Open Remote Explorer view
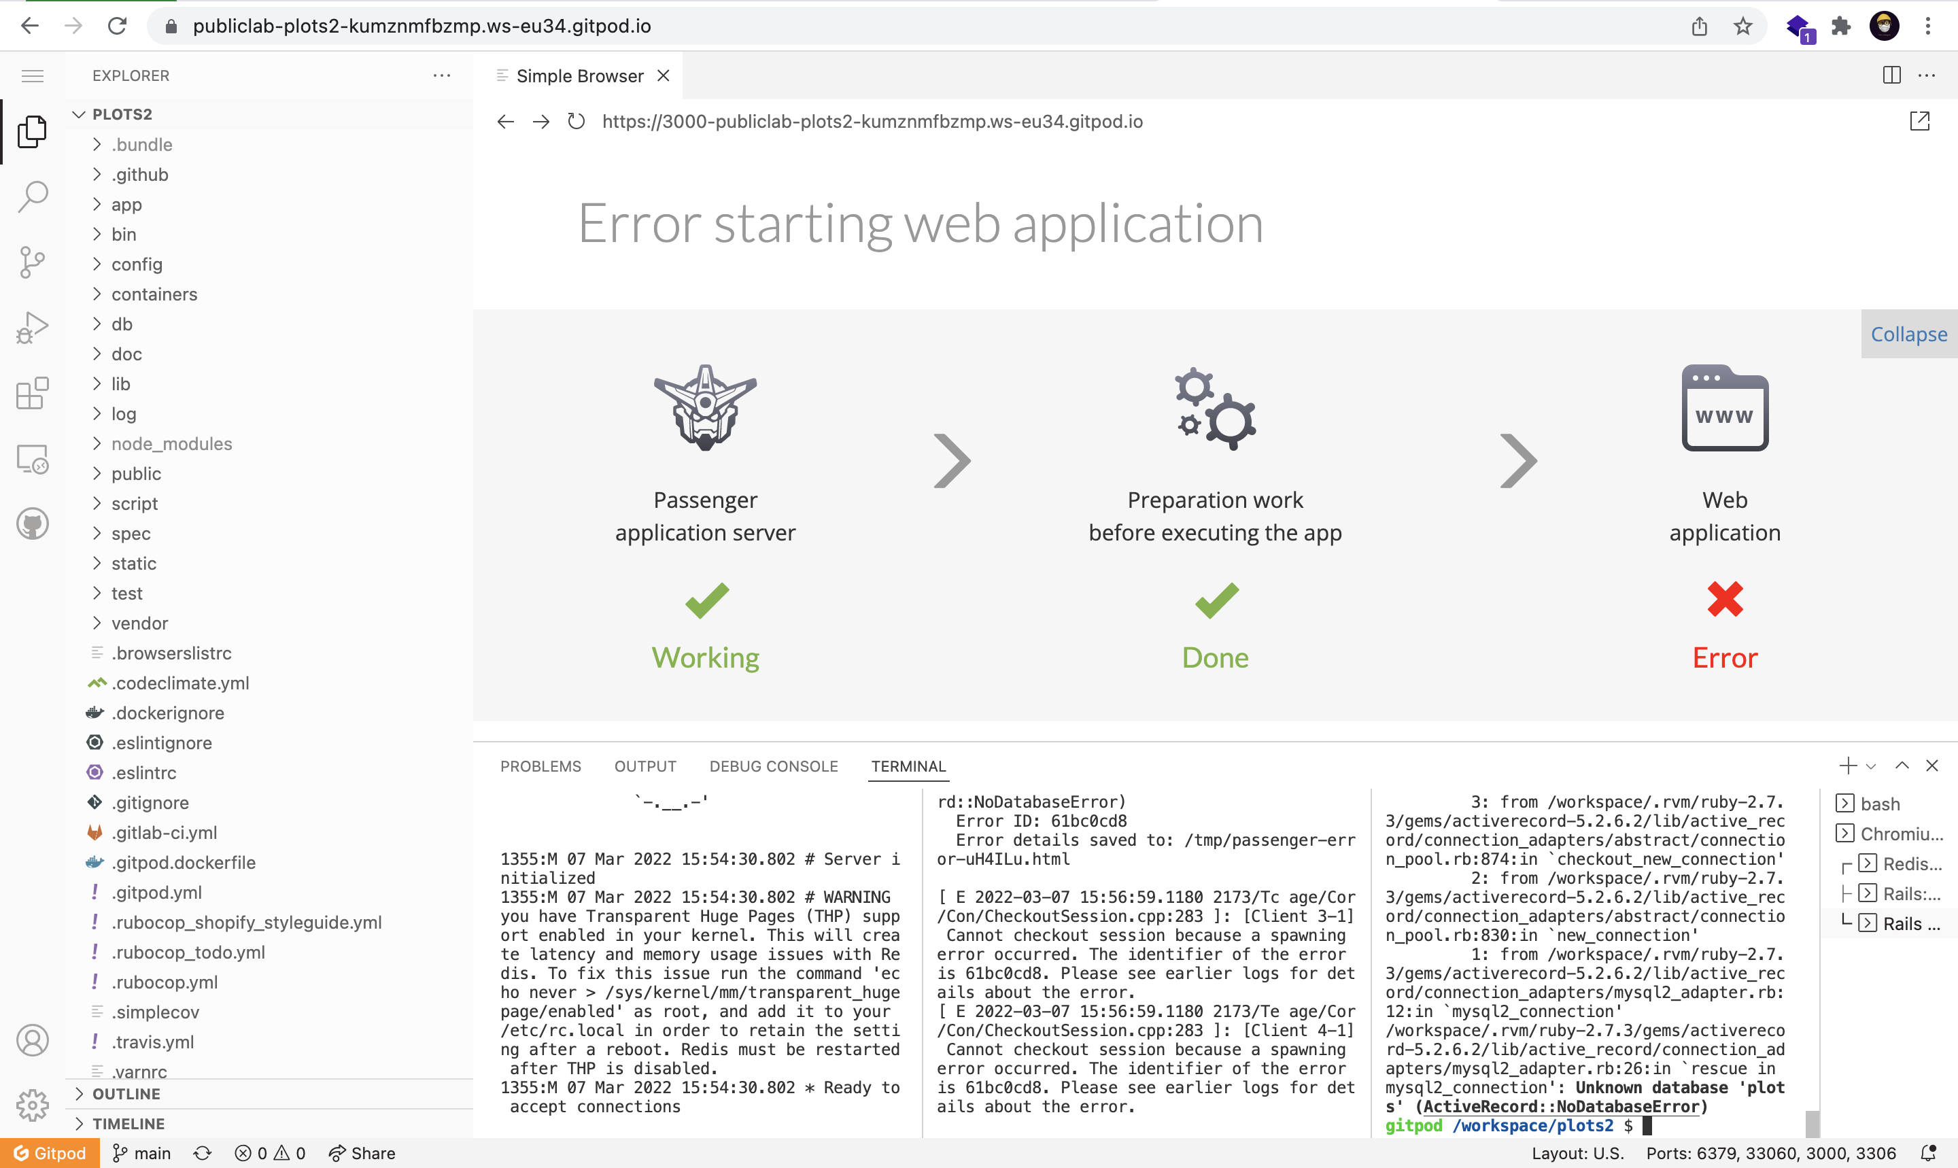The image size is (1958, 1168). pyautogui.click(x=32, y=458)
